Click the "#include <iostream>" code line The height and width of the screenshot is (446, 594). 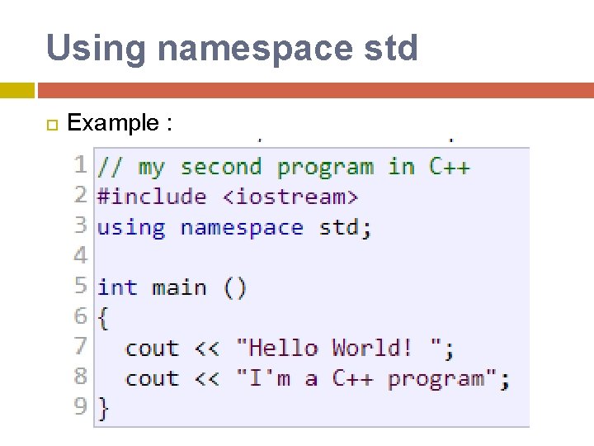coord(228,197)
